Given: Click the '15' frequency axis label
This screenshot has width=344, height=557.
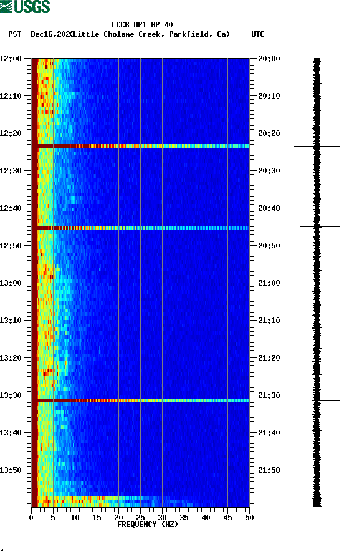Looking at the screenshot, I should [97, 518].
